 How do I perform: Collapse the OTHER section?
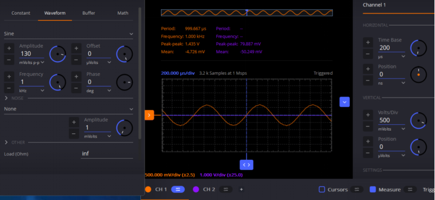tap(7, 143)
